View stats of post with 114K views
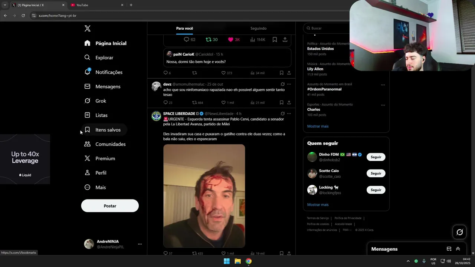 258,39
